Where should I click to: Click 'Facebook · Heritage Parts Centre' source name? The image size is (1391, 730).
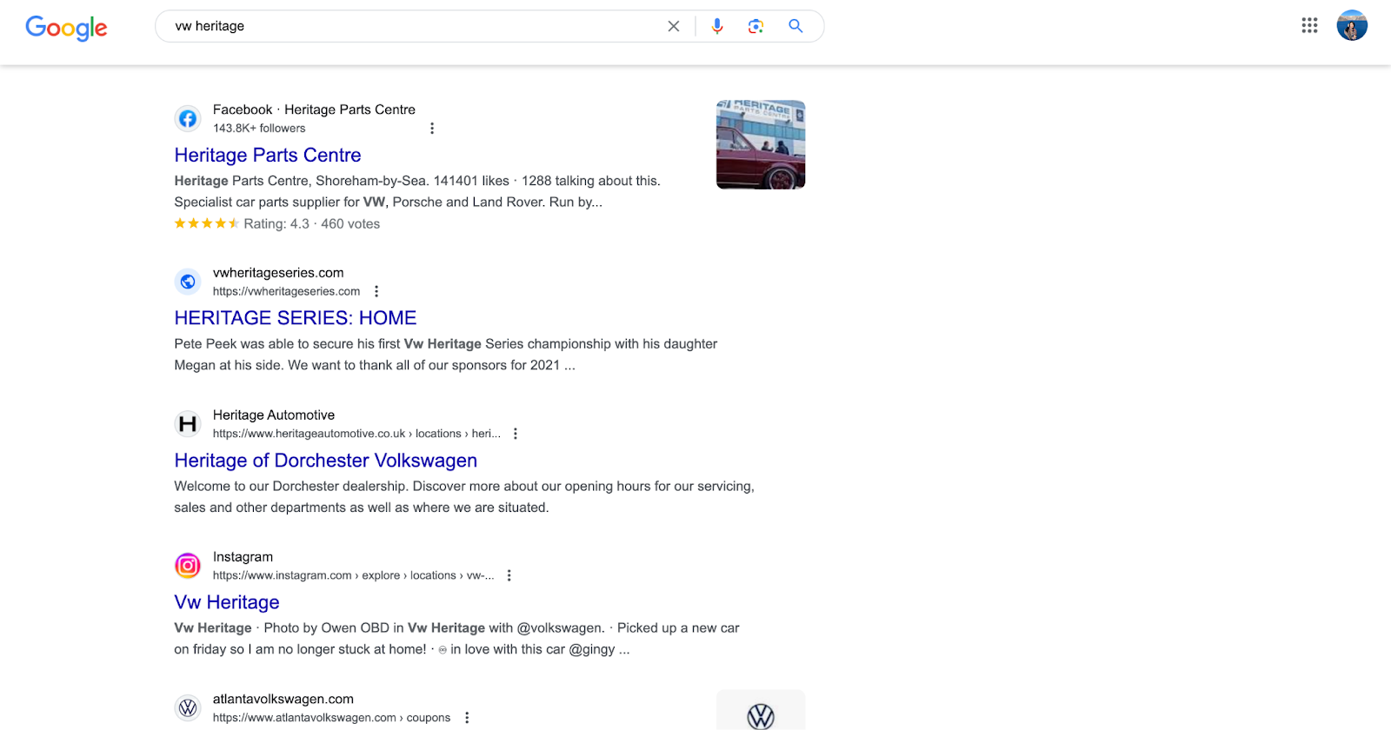314,109
